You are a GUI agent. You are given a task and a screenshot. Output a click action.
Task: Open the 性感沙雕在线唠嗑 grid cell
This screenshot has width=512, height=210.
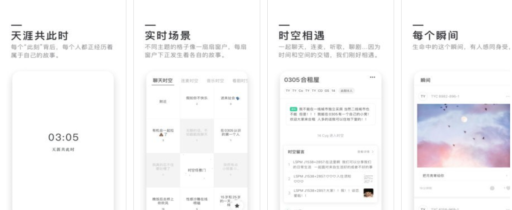point(197,200)
